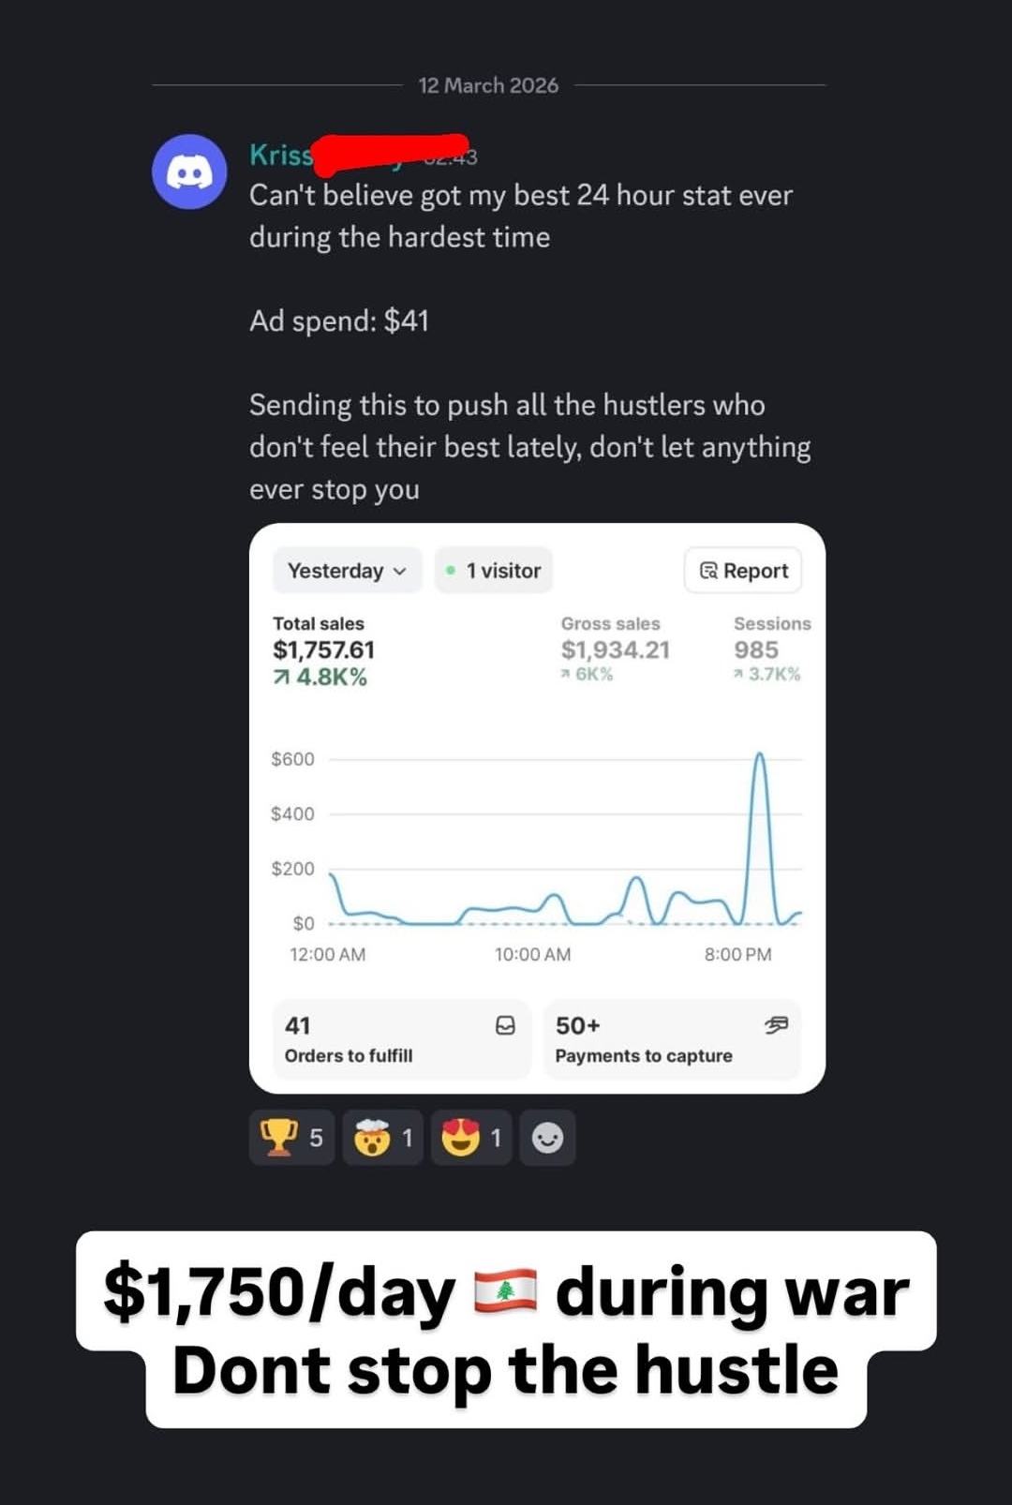Viewport: 1012px width, 1505px height.
Task: Click the Kriss username link
Action: (280, 155)
